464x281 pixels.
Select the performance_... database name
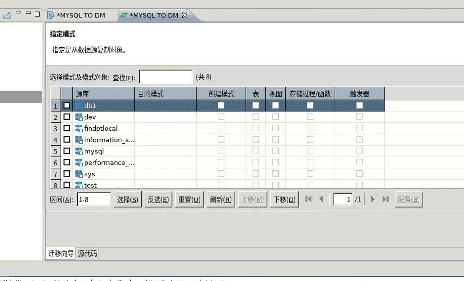pyautogui.click(x=109, y=162)
